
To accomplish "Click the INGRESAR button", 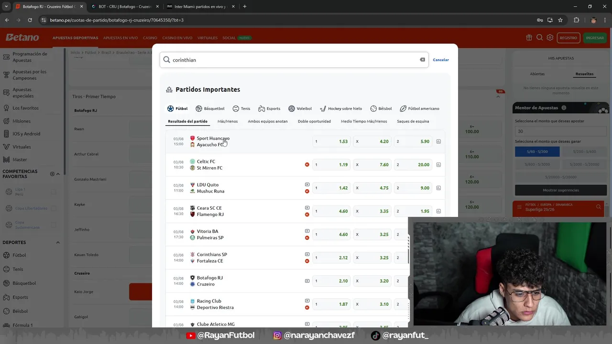I will coord(595,38).
